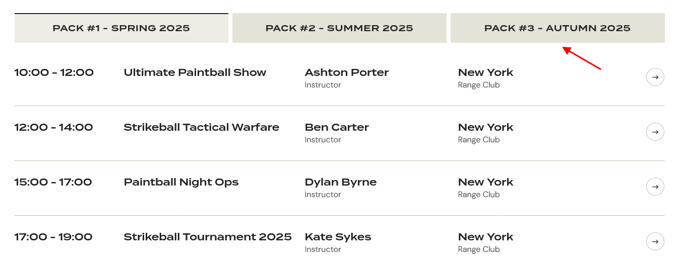Image resolution: width=680 pixels, height=267 pixels.
Task: Open Strikeball Tournament 2025 event title
Action: point(208,237)
